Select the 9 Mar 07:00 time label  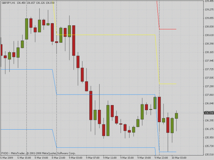click(93, 158)
